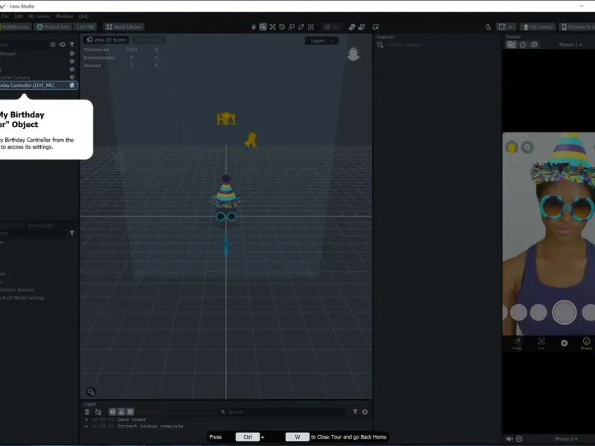Uncheck the Manager object checkbox
This screenshot has height=446, width=595.
tap(72, 54)
